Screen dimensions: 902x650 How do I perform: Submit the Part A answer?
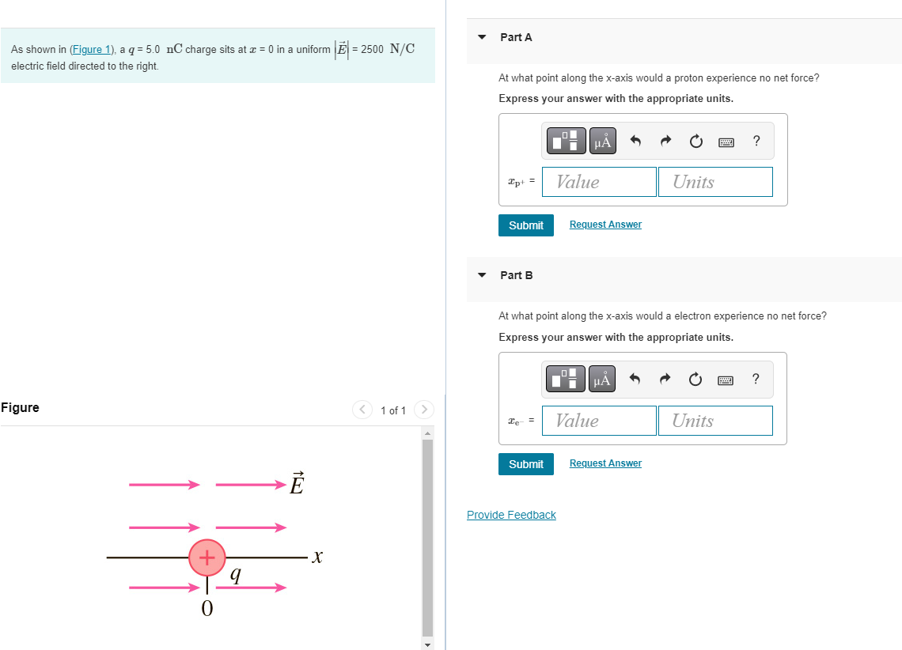click(x=525, y=225)
